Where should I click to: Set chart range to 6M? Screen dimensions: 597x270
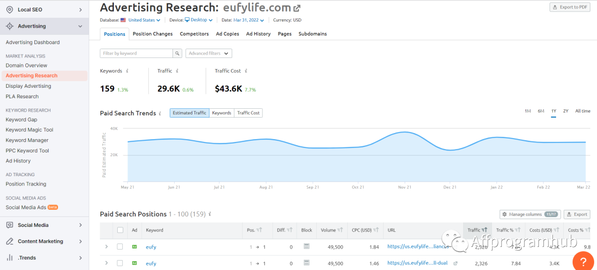coord(541,111)
